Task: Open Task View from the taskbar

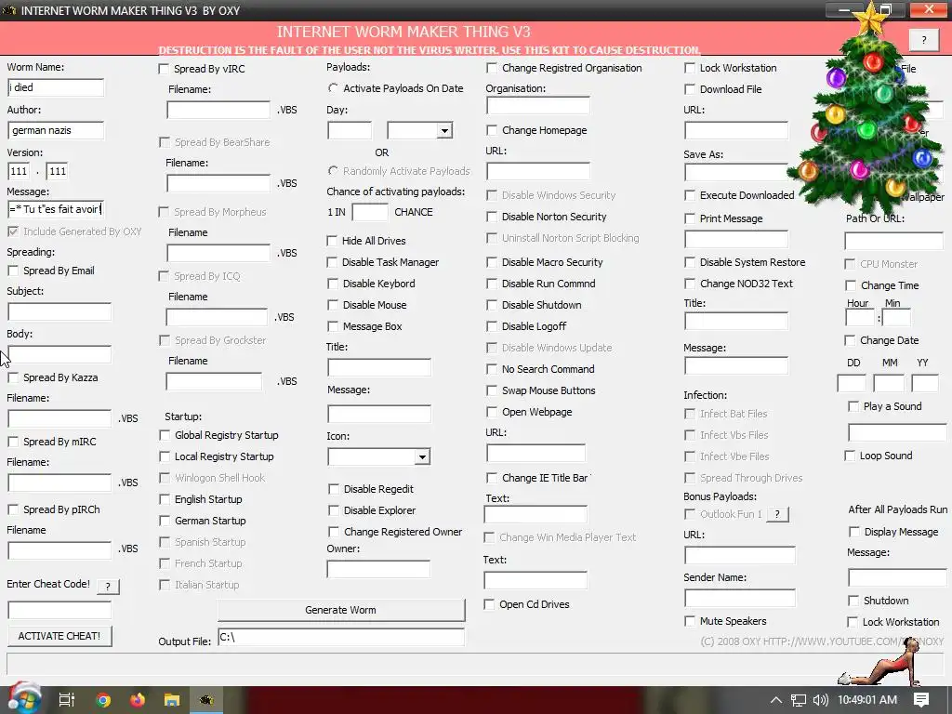Action: tap(67, 700)
